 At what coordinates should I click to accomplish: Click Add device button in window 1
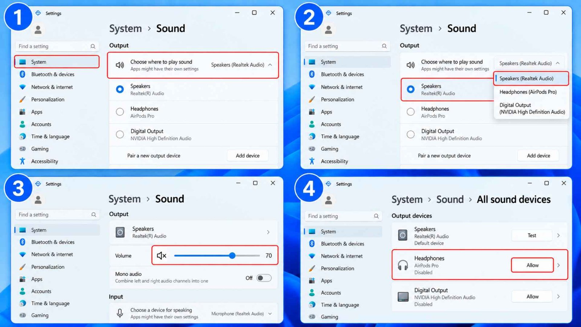click(x=248, y=156)
